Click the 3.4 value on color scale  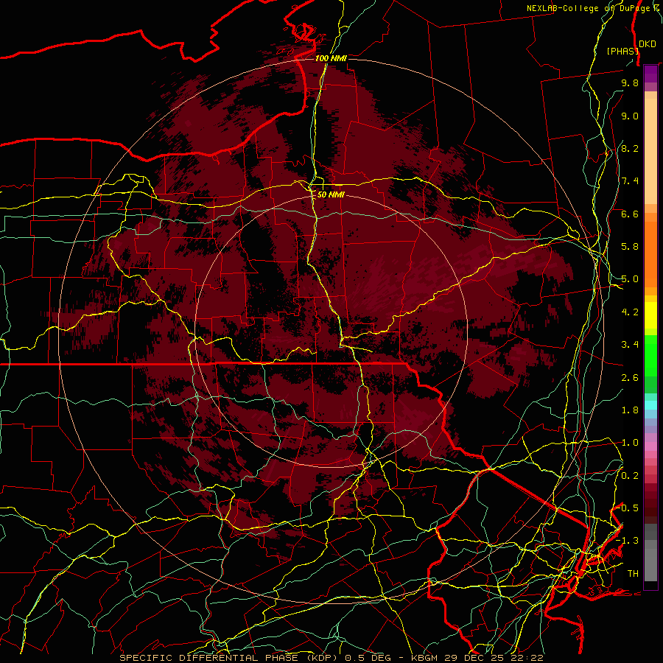point(630,345)
